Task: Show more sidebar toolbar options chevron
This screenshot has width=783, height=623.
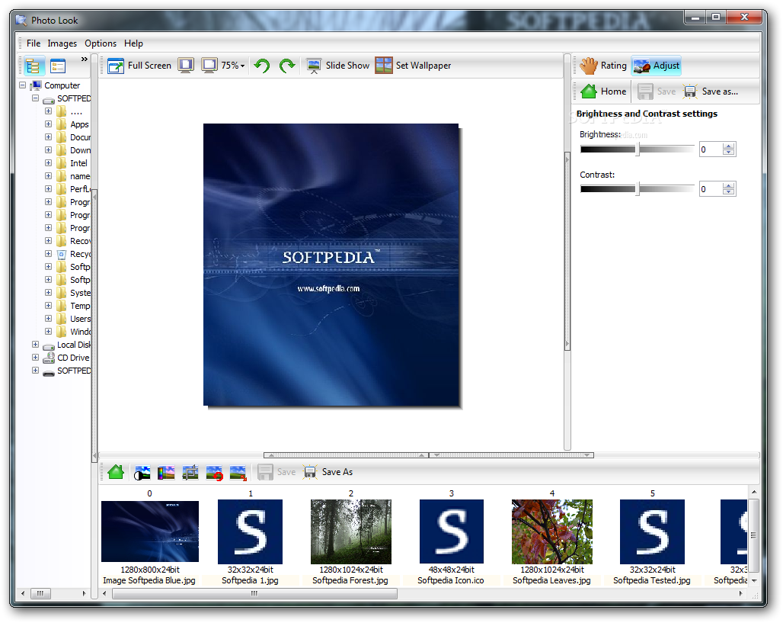Action: pyautogui.click(x=85, y=59)
